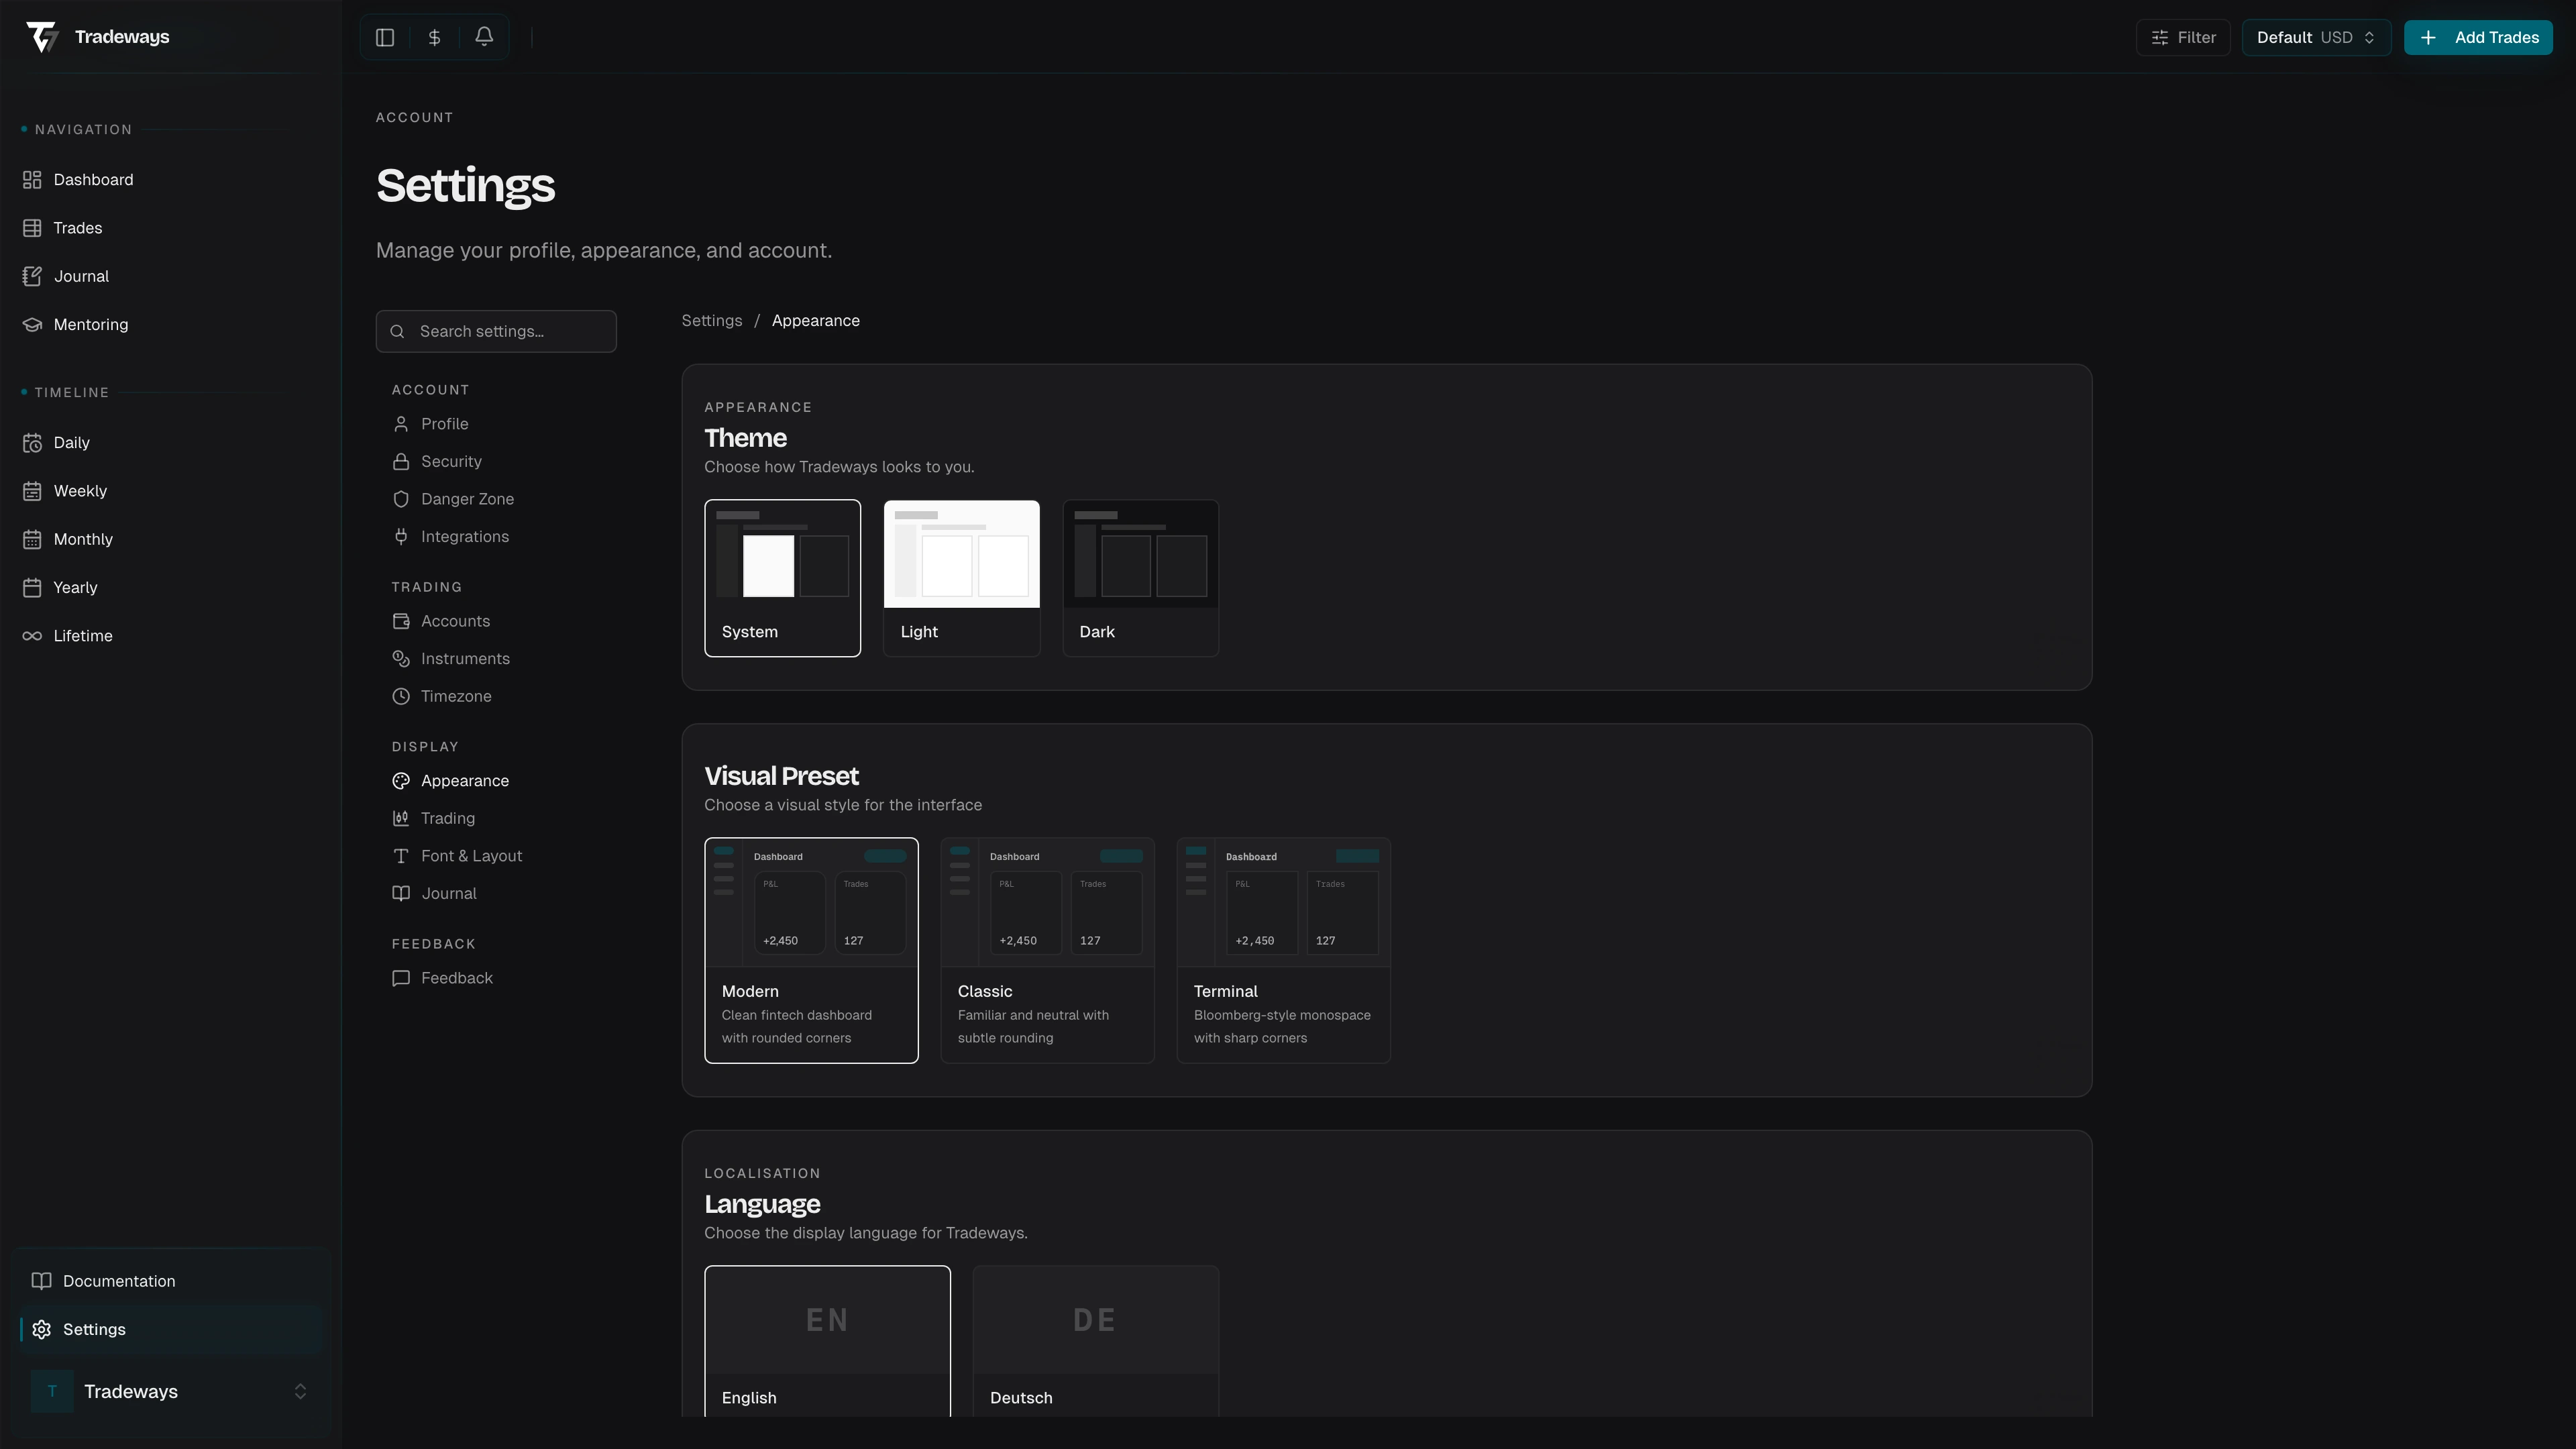Select the Dark theme option

(x=1140, y=578)
